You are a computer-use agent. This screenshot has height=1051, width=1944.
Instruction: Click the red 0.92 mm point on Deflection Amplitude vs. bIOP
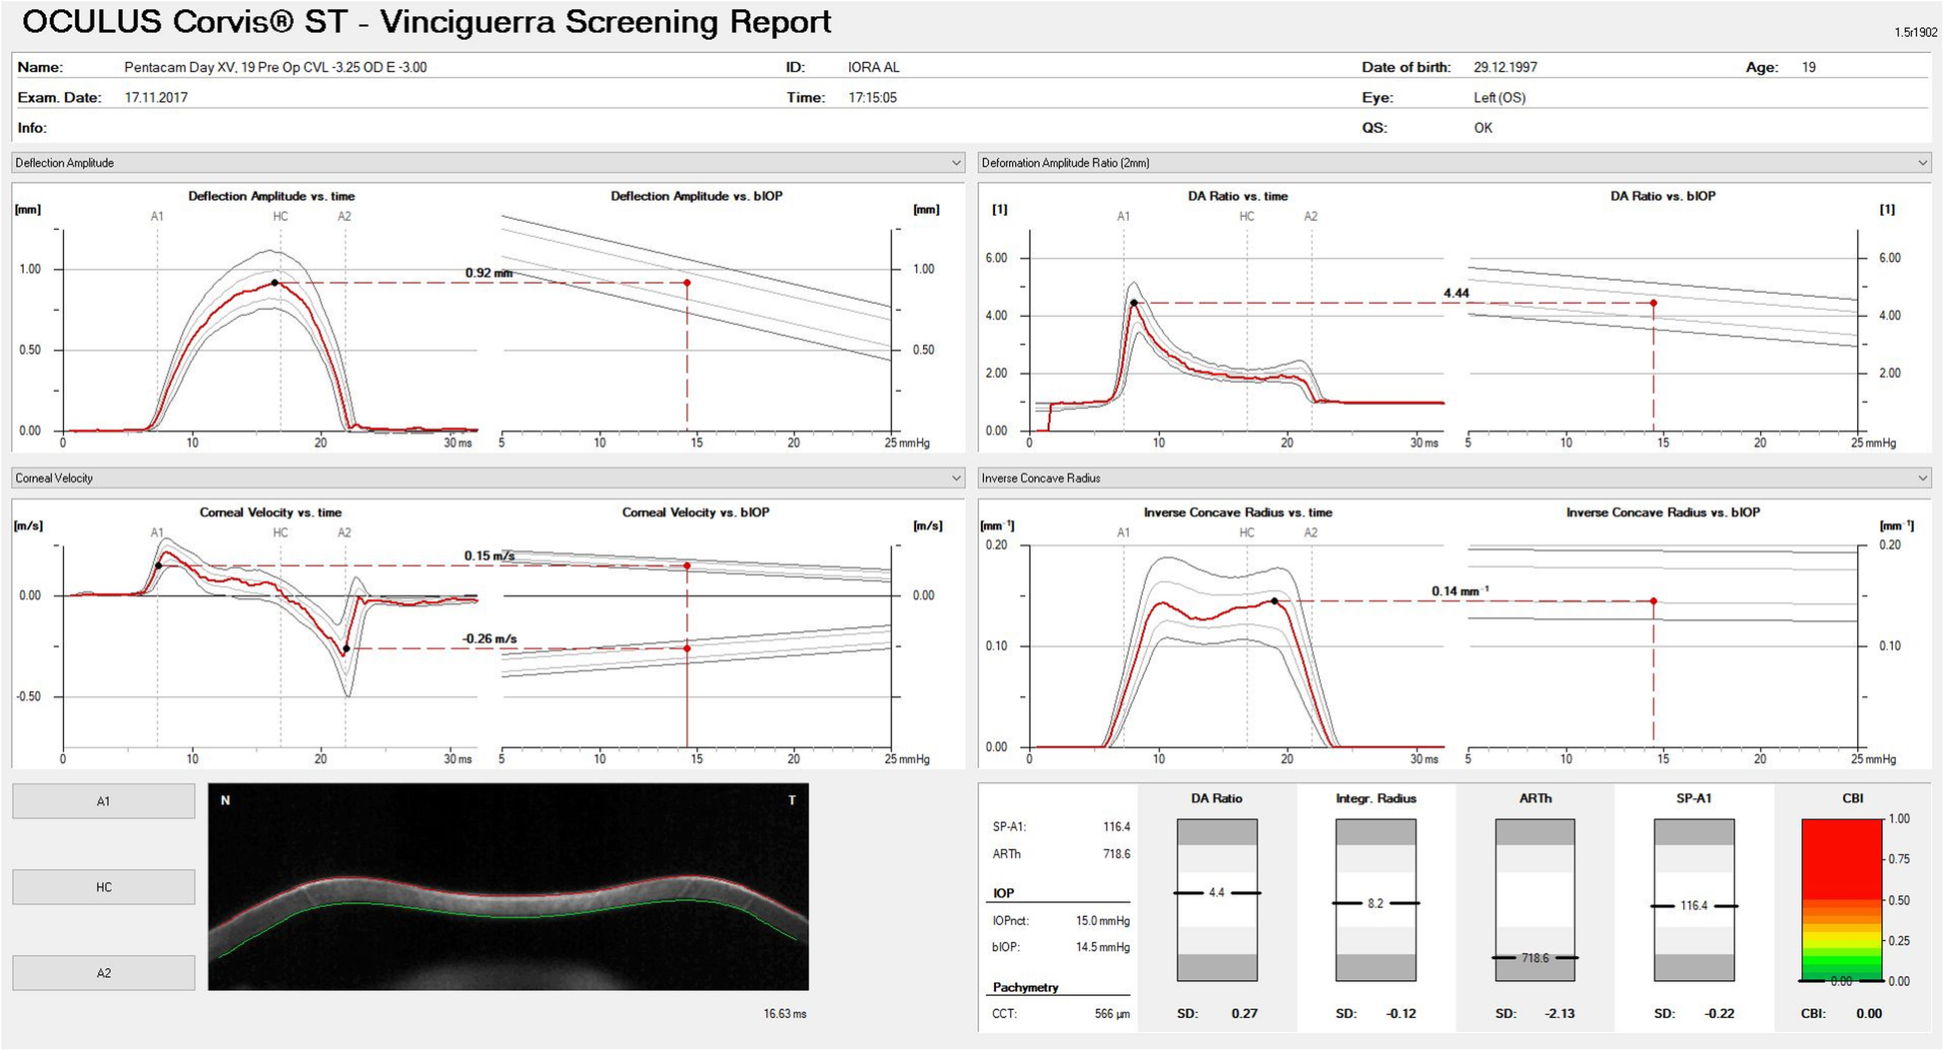tap(687, 283)
